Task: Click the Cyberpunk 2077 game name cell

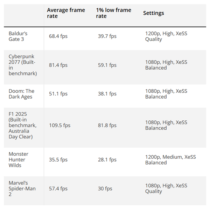Action: 22,65
